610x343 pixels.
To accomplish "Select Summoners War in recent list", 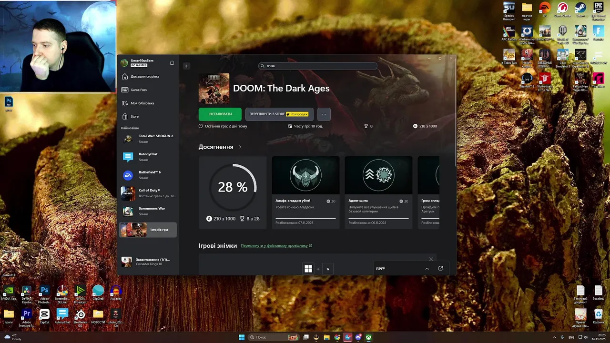I will click(x=148, y=211).
